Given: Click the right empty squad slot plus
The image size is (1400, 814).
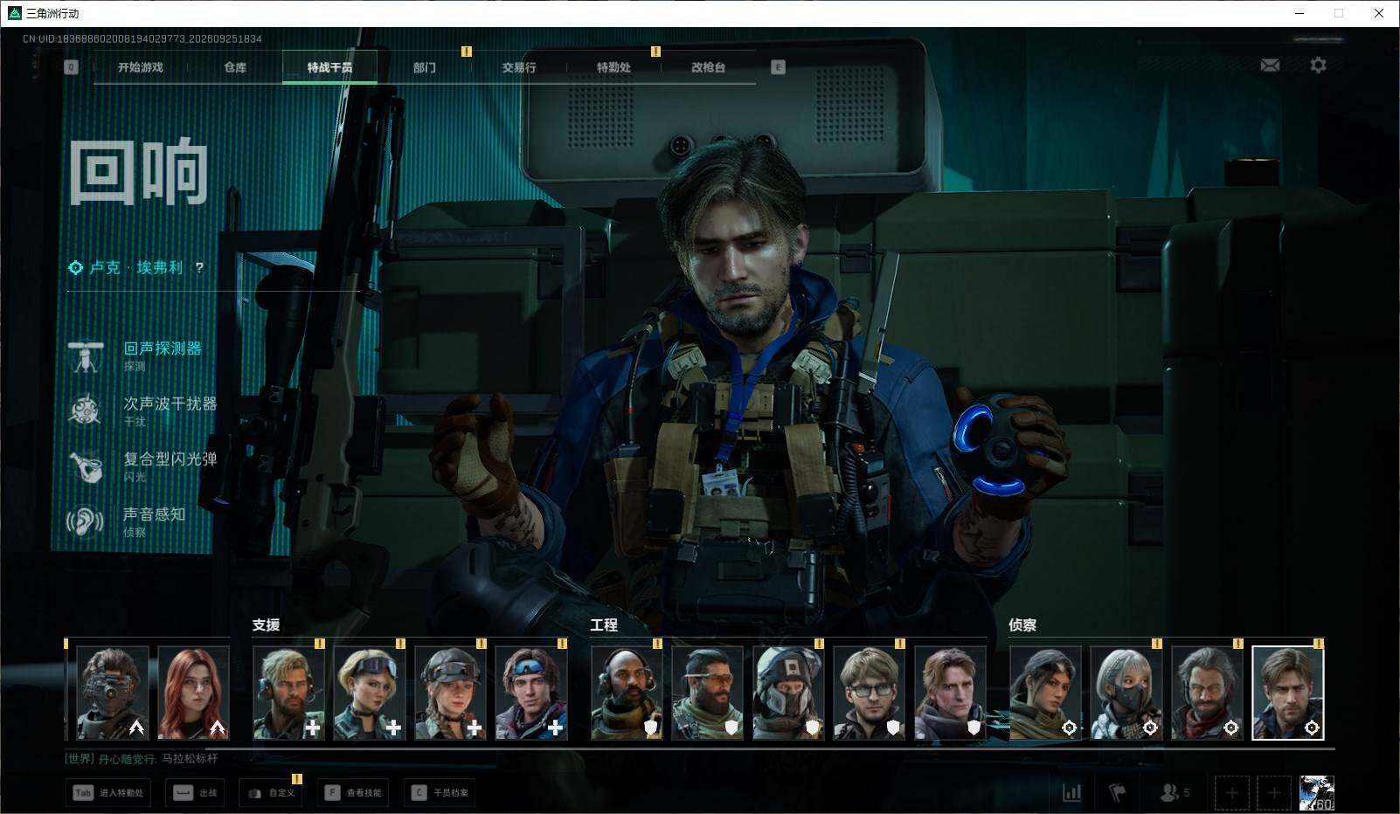Looking at the screenshot, I should [x=1273, y=793].
